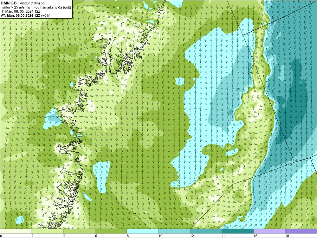Image resolution: width=317 pixels, height=238 pixels.
Task: Click the purple swatch above 18 m/s
Action: coord(301,231)
